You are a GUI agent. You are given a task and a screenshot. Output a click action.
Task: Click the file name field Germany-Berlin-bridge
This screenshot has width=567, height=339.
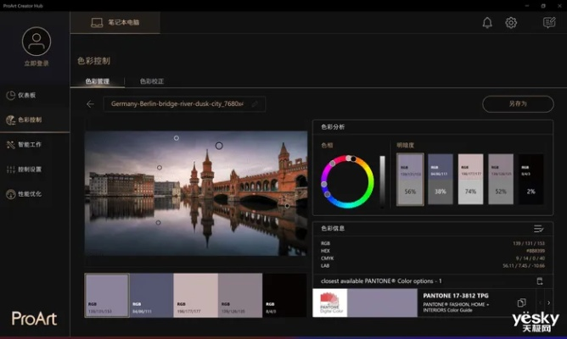coord(177,104)
